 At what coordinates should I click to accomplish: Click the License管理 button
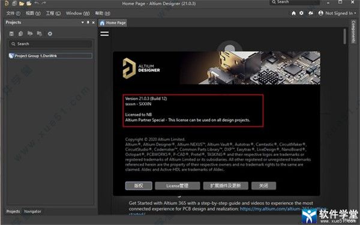(x=177, y=186)
